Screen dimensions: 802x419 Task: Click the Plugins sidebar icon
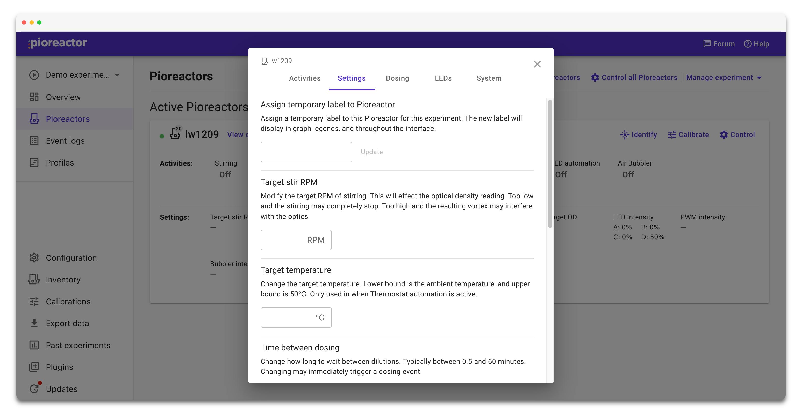(x=34, y=367)
